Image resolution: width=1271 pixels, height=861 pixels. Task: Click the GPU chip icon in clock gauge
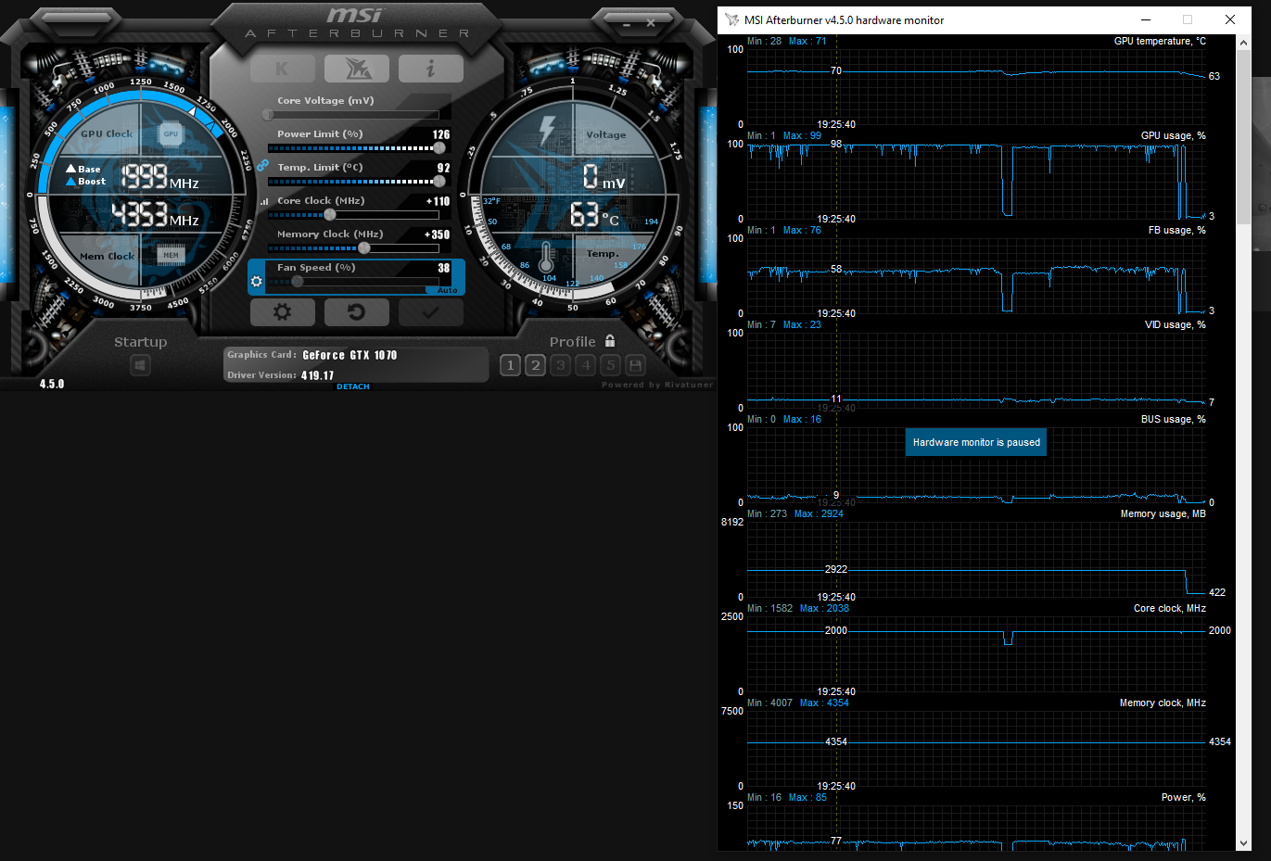[171, 133]
